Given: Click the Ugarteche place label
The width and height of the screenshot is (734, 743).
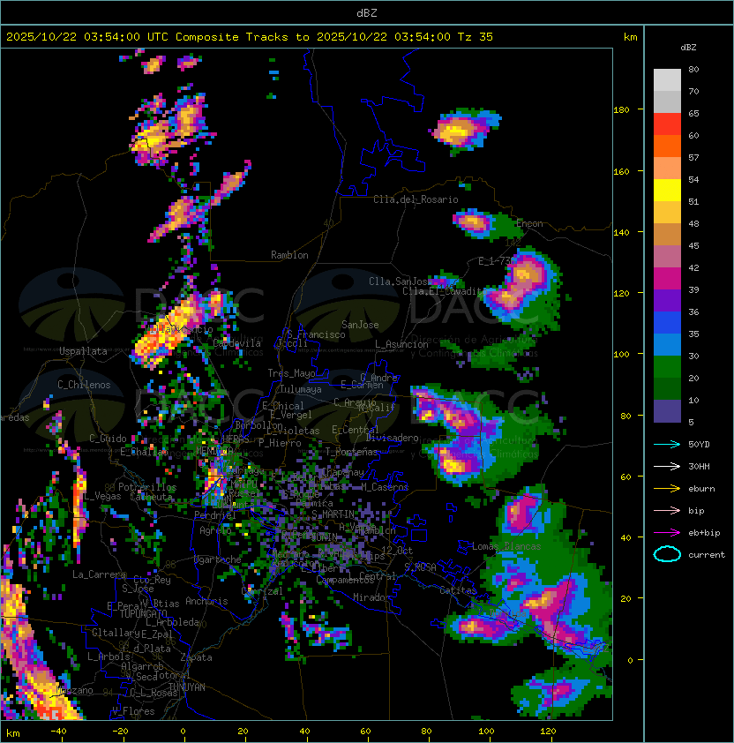Looking at the screenshot, I should 218,559.
